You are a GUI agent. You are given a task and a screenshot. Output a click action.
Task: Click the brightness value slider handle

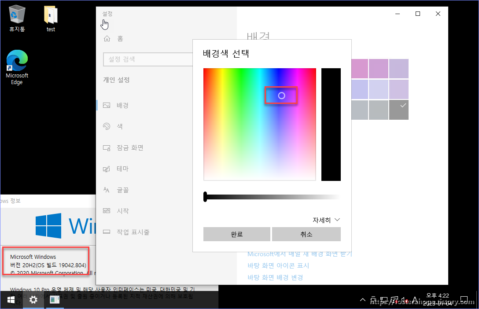click(205, 197)
